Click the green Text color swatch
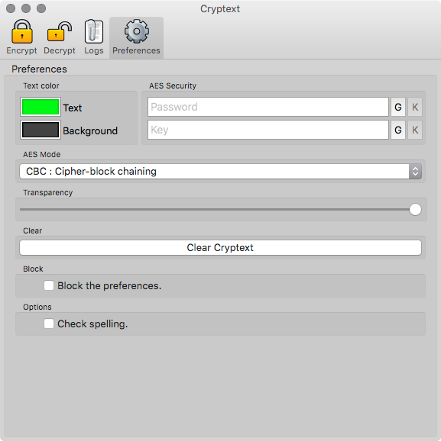This screenshot has height=441, width=441. [x=41, y=107]
